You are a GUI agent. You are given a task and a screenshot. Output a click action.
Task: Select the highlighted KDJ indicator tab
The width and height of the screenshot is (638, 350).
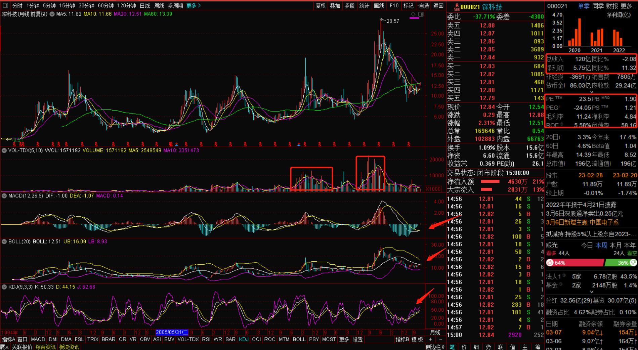(244, 340)
